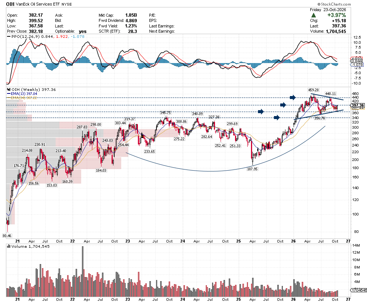
Task: Click the blue line marker before EMA(13)
Action: coord(9,94)
